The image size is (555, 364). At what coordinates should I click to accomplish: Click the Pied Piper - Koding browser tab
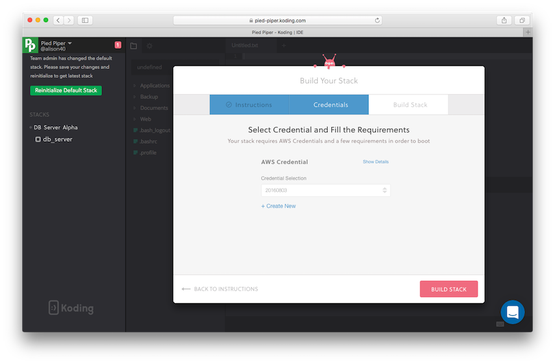[x=277, y=32]
